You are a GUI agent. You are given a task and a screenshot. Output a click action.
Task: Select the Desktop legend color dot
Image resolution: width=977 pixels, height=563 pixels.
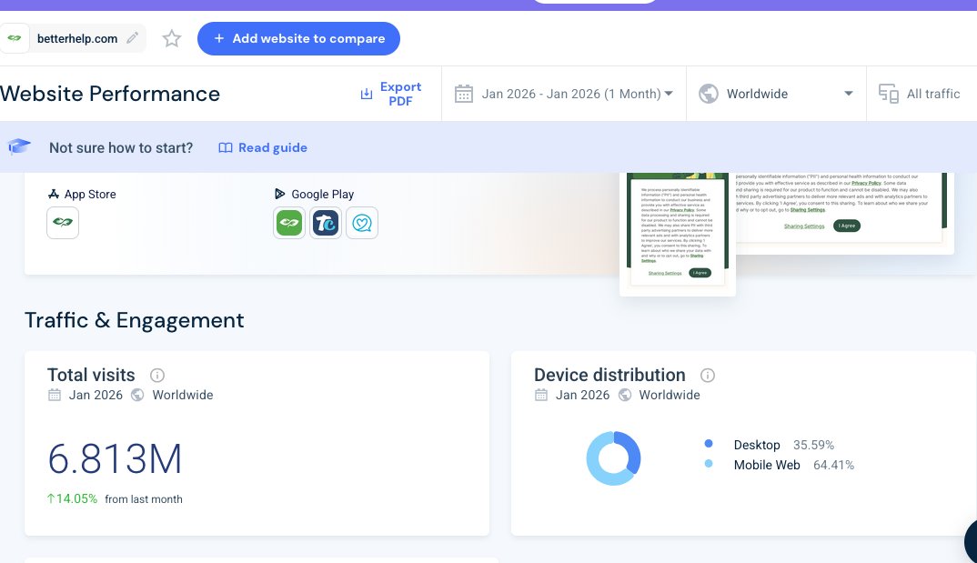(x=709, y=444)
